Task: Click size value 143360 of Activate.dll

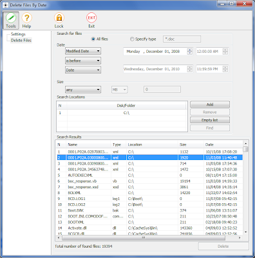Action: tap(186, 228)
